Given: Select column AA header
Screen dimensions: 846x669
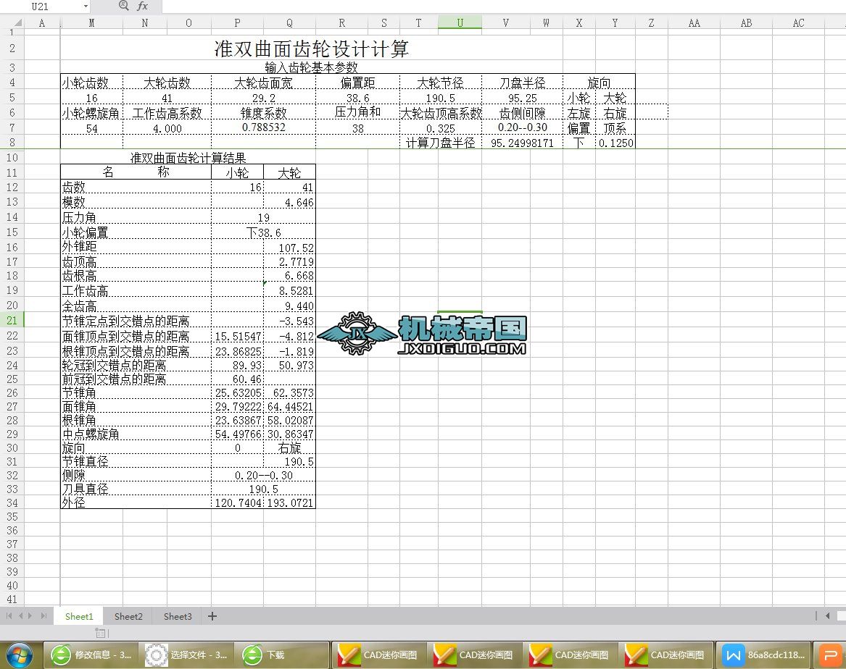Looking at the screenshot, I should click(x=694, y=22).
